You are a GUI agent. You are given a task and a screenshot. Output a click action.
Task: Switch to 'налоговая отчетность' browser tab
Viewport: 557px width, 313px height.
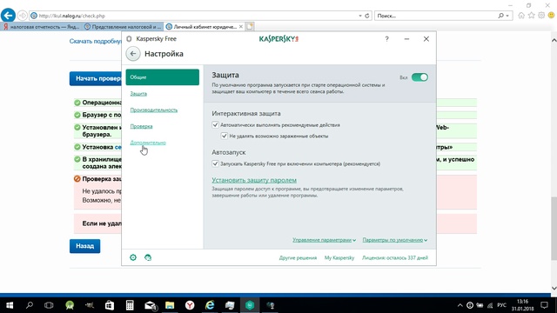pos(41,27)
